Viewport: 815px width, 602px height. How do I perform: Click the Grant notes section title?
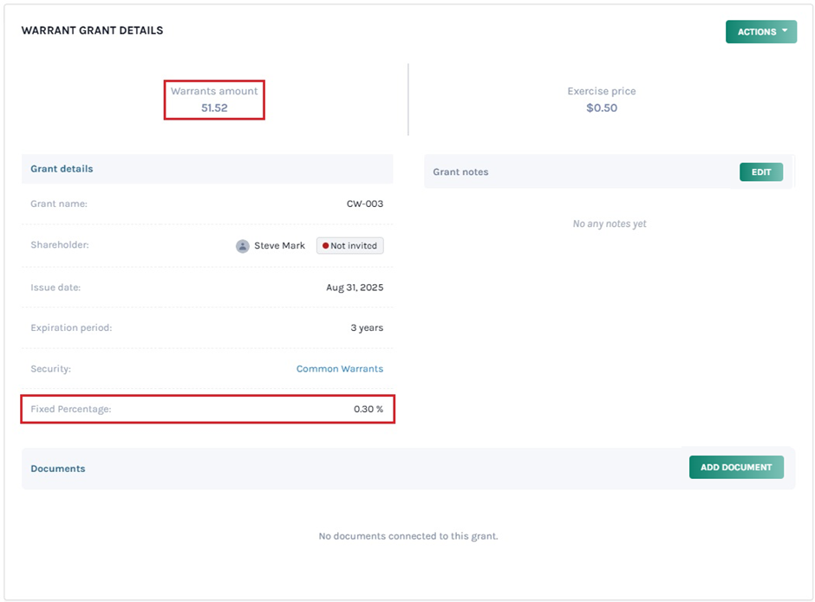[x=460, y=172]
